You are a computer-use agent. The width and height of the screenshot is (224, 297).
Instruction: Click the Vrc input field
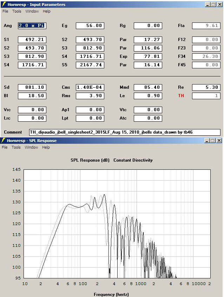click(32, 110)
